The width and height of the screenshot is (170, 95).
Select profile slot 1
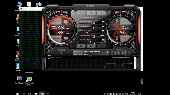112,53
